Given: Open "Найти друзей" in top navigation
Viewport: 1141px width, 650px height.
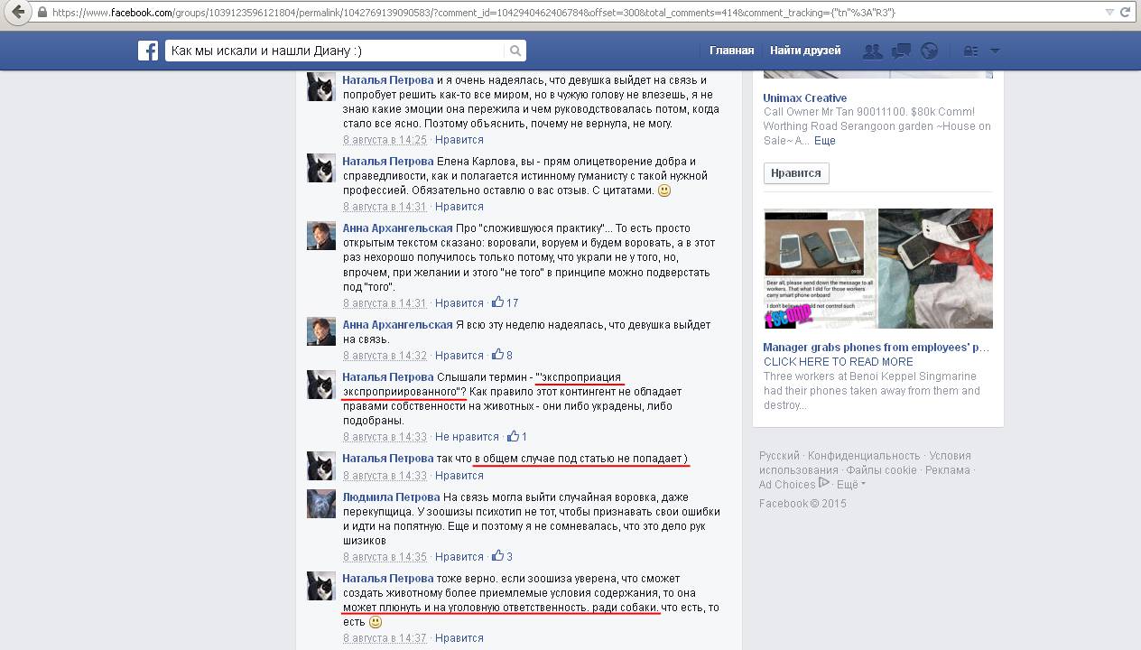Looking at the screenshot, I should (804, 51).
